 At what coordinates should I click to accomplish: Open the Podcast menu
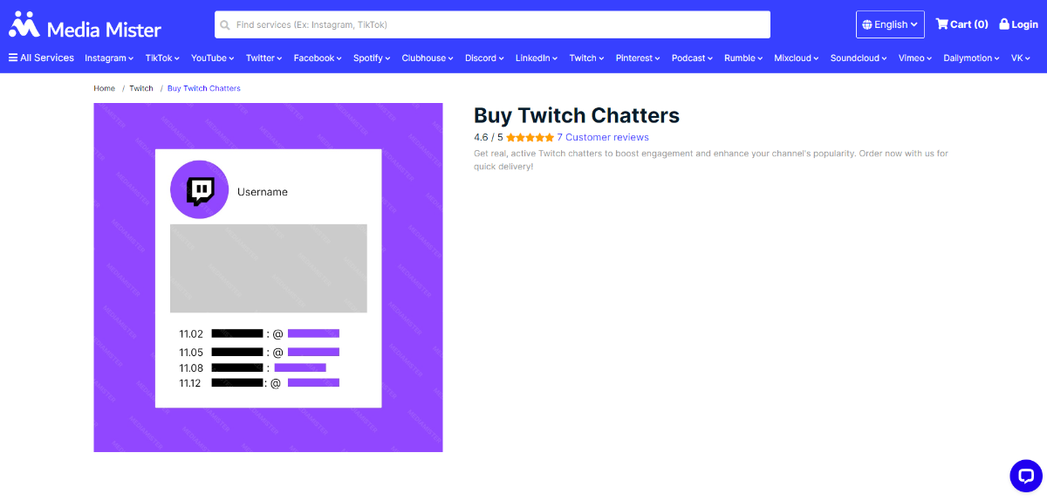coord(692,58)
